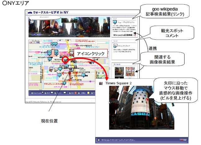
Task: Open the first related image thumbnail
Action: coord(119,71)
